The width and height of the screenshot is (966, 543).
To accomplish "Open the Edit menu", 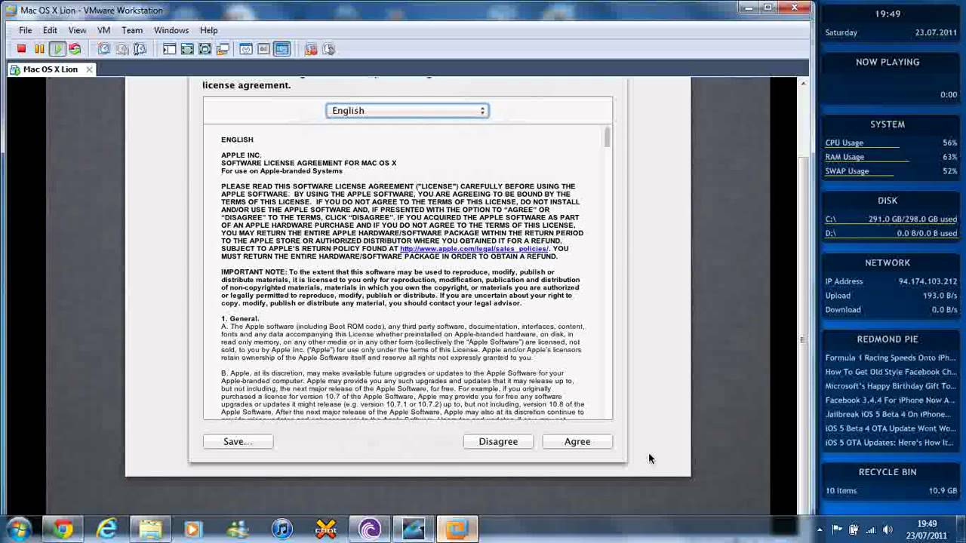I will click(x=50, y=30).
